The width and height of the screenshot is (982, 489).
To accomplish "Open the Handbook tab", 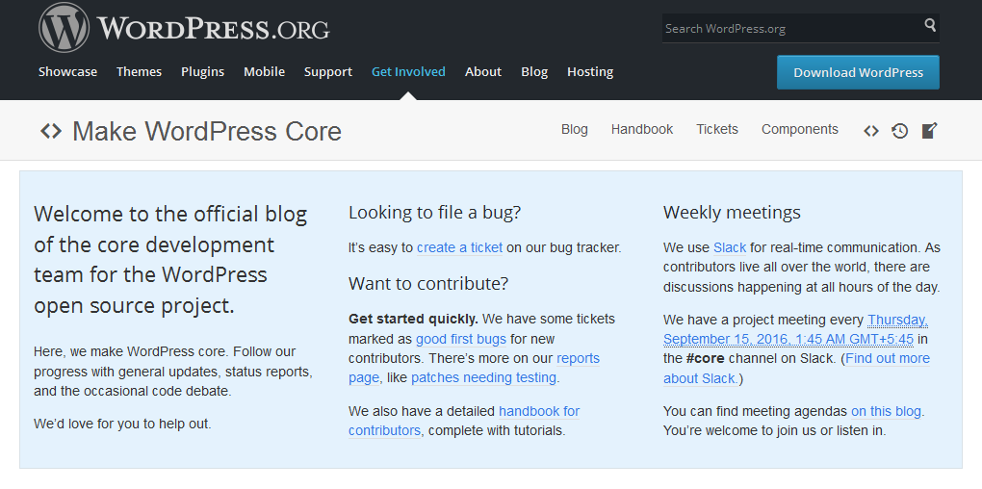I will (x=642, y=129).
